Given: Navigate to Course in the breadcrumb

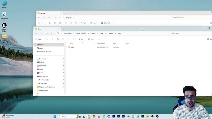Looking at the screenshot, I should (93, 33).
